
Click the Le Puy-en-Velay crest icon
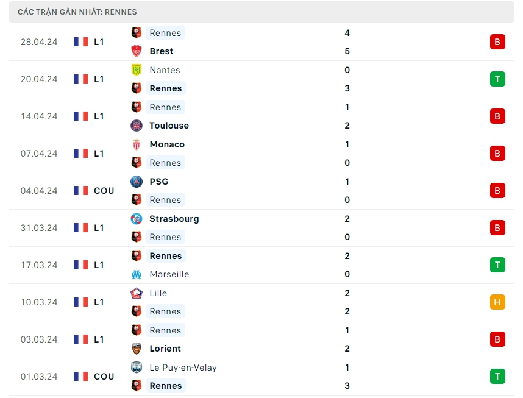click(137, 368)
